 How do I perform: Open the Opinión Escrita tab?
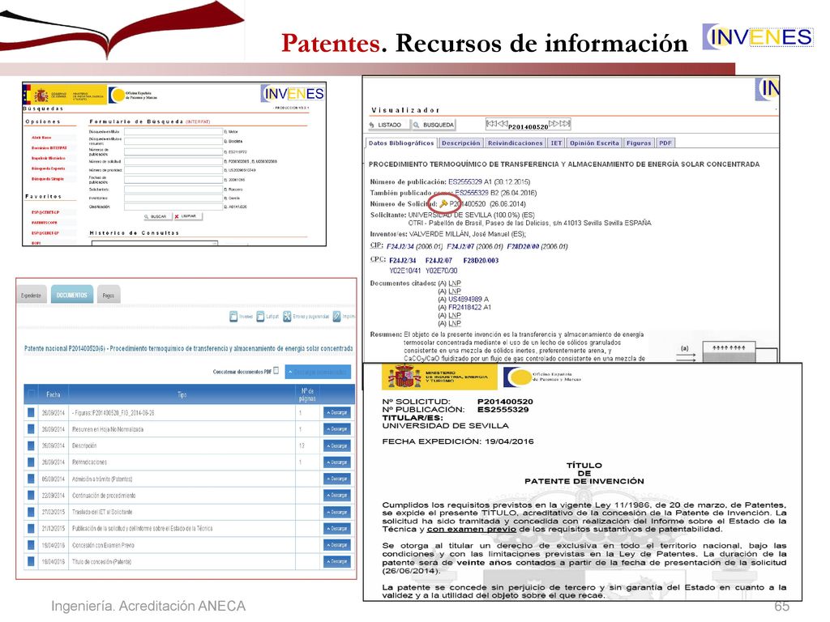click(x=594, y=143)
